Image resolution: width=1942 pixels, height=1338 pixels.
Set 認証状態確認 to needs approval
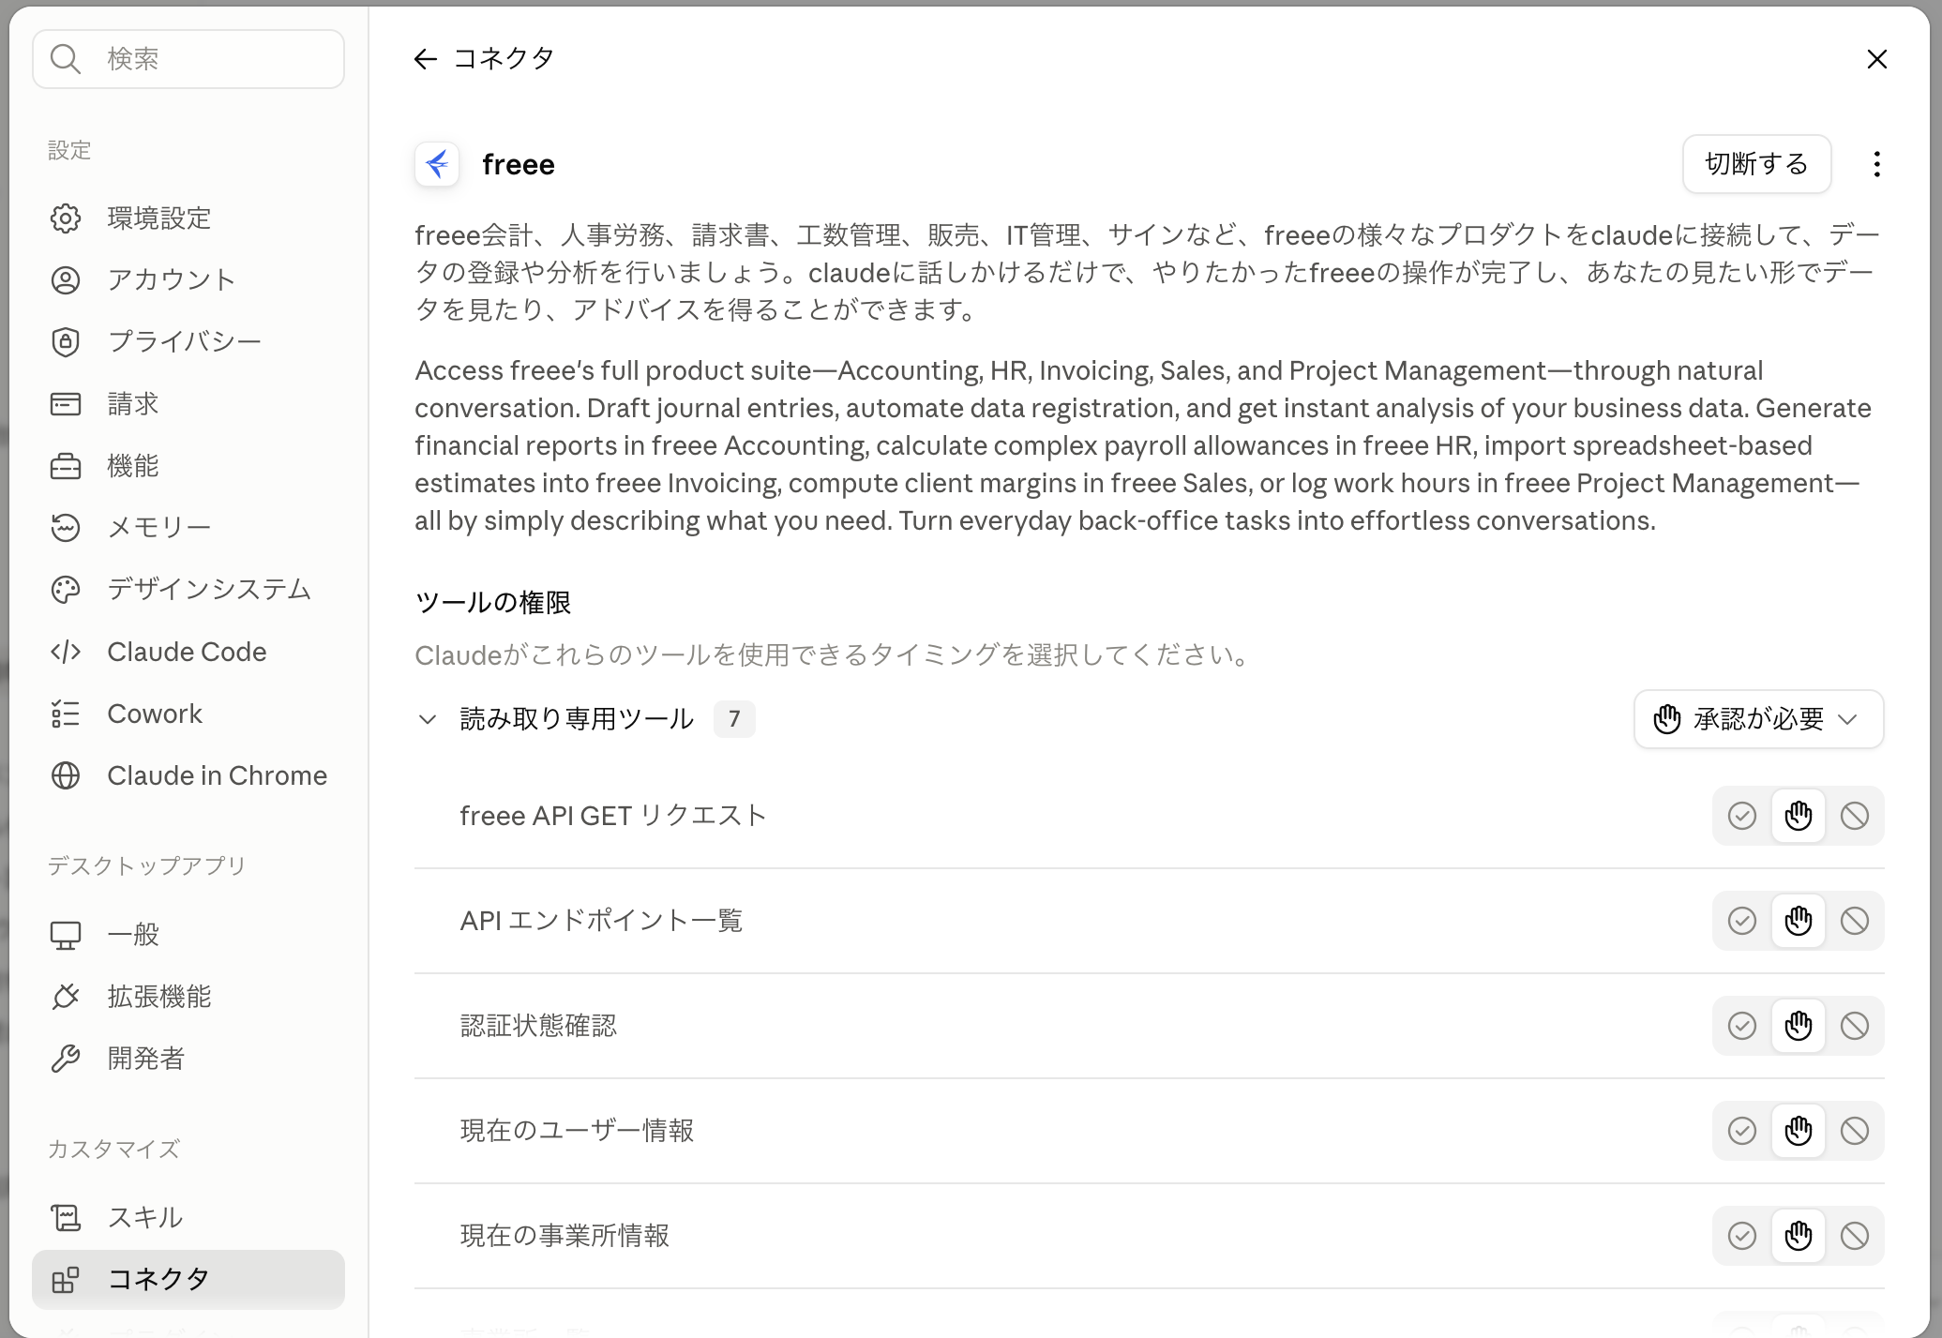[x=1799, y=1026]
